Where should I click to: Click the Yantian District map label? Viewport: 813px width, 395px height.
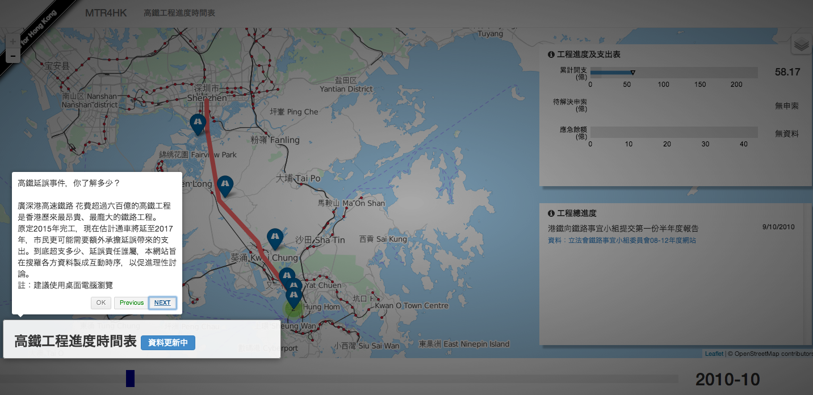pos(346,89)
